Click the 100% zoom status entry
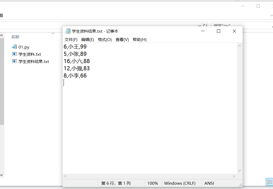This screenshot has height=189, width=273. point(153,183)
